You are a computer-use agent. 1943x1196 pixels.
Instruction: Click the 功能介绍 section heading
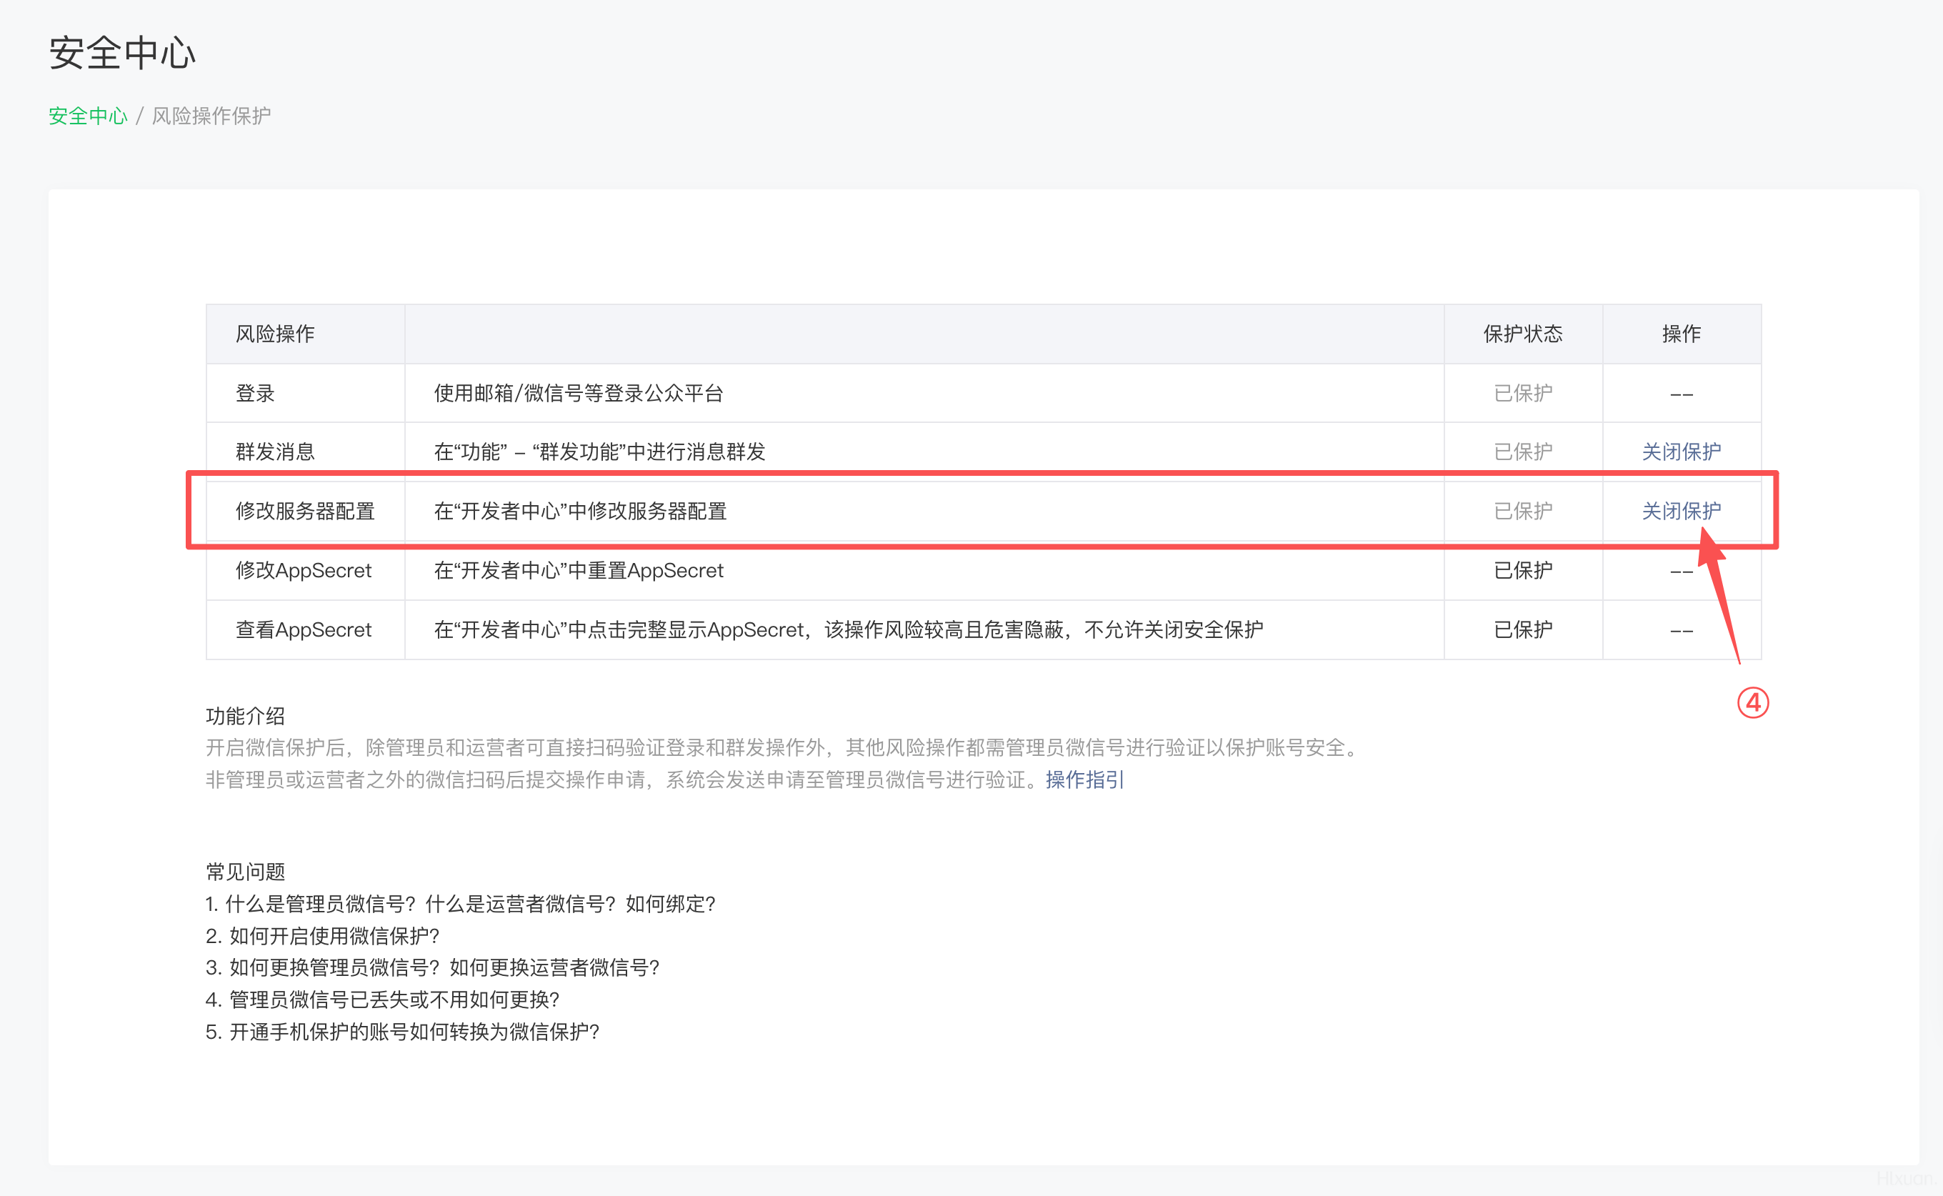point(245,716)
